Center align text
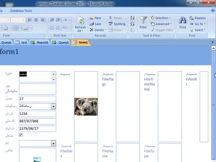The height and width of the screenshot is (162, 216). click(x=36, y=20)
